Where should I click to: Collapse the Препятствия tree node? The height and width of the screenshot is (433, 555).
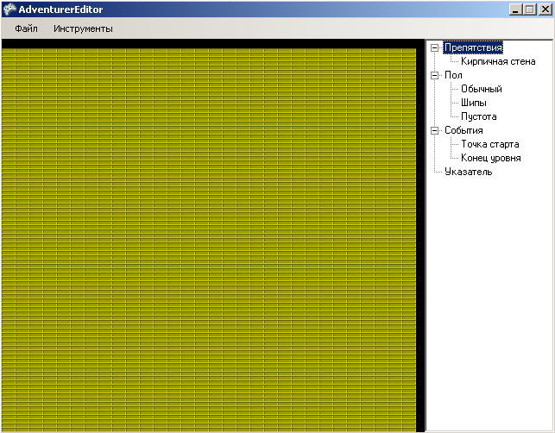(434, 47)
